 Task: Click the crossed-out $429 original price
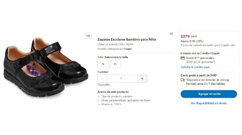tap(194, 37)
